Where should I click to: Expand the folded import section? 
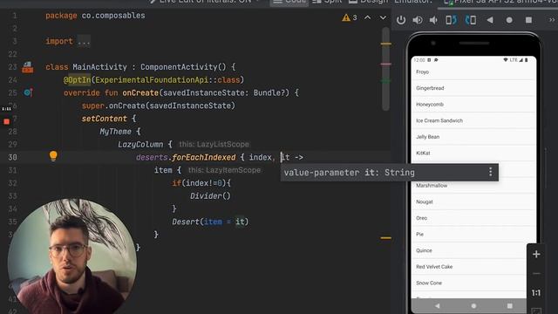coord(84,41)
